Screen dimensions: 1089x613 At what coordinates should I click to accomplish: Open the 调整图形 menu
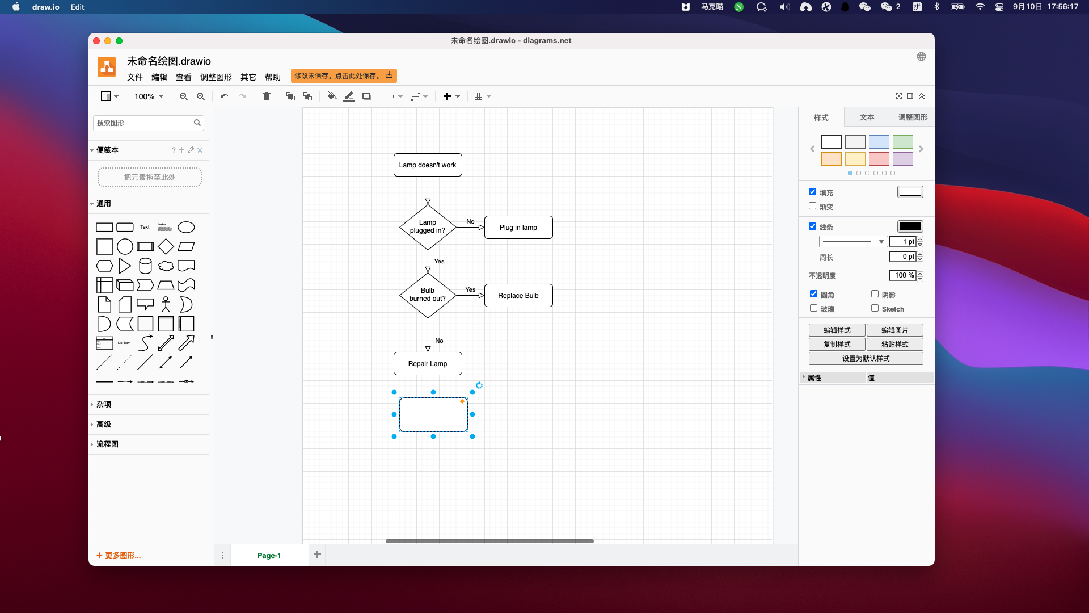(216, 77)
